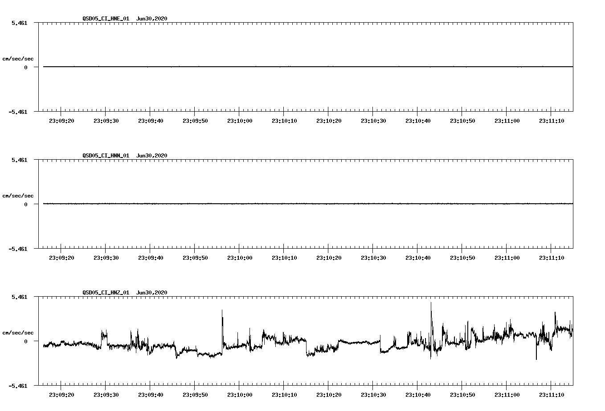Select the 5.461 upper limit on HNN plot
Screen dimensions: 605x411
pos(19,160)
